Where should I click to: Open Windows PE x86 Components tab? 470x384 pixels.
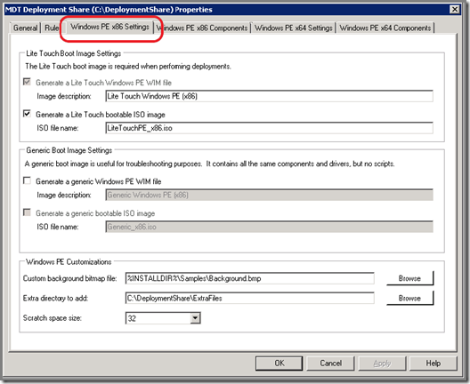coord(202,28)
